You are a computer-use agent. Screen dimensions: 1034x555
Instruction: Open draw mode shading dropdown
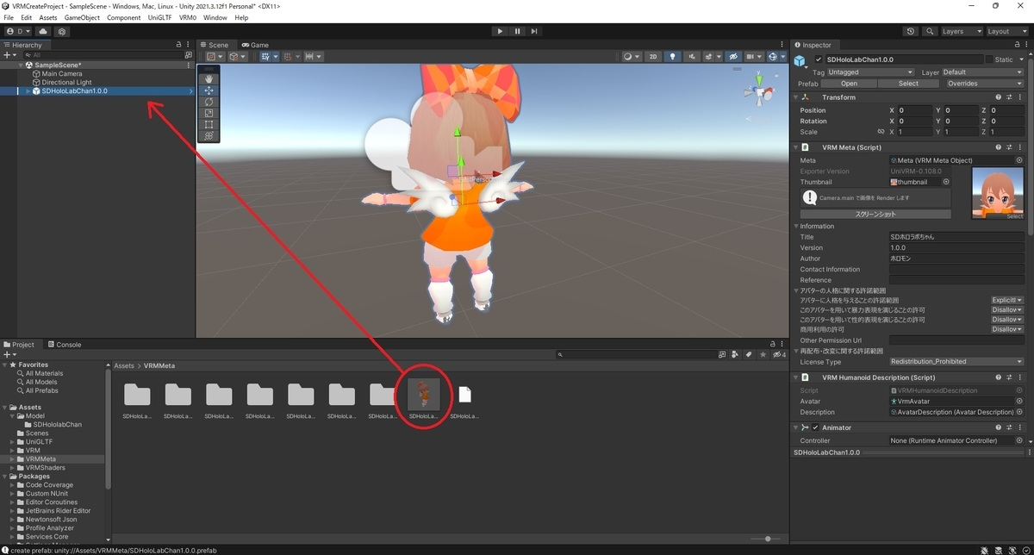pos(631,57)
